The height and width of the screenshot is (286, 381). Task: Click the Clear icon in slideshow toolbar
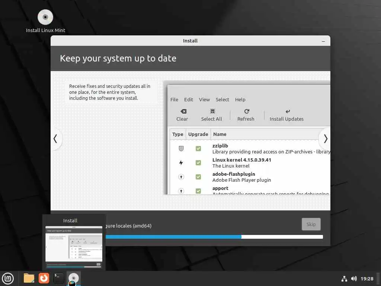tap(183, 111)
